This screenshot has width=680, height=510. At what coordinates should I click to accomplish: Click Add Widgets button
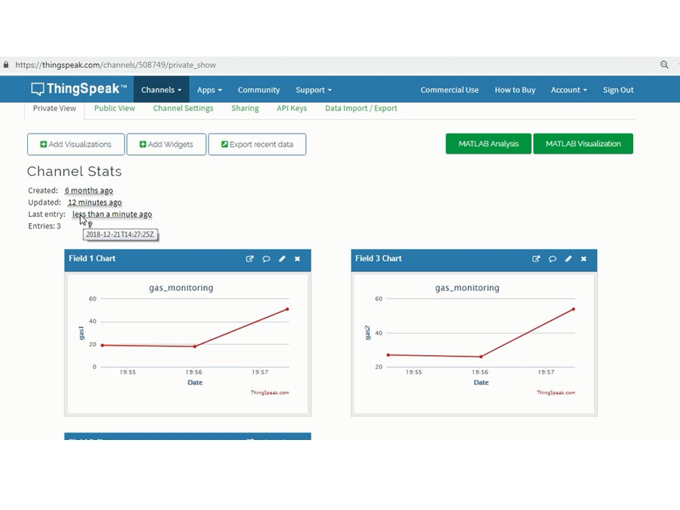(x=166, y=144)
